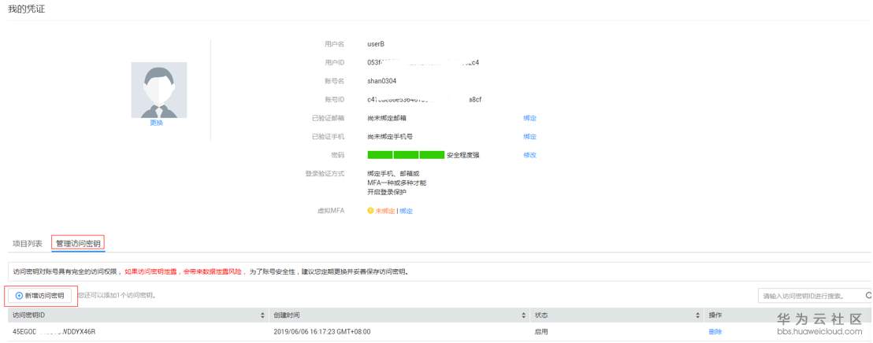This screenshot has width=873, height=343.
Task: Click the 未绑定 MFA status text
Action: point(384,212)
